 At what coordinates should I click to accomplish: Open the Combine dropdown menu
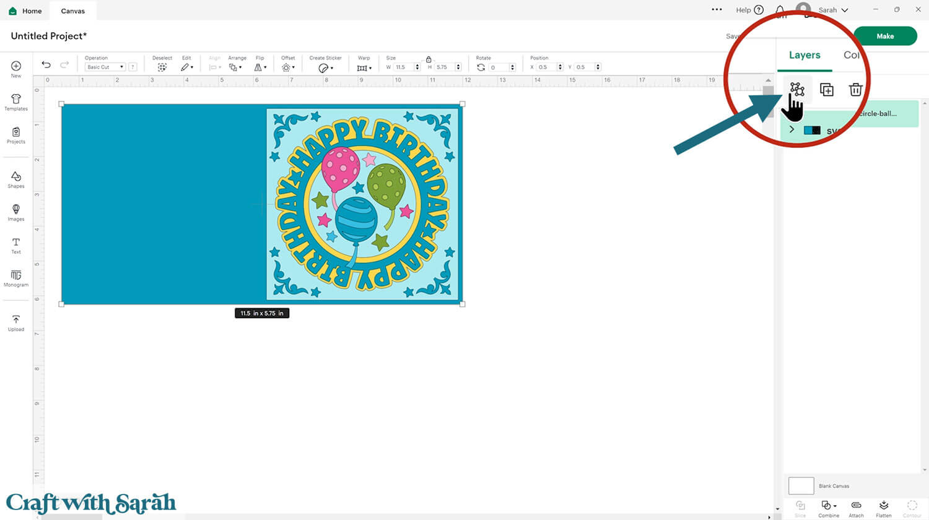click(828, 508)
